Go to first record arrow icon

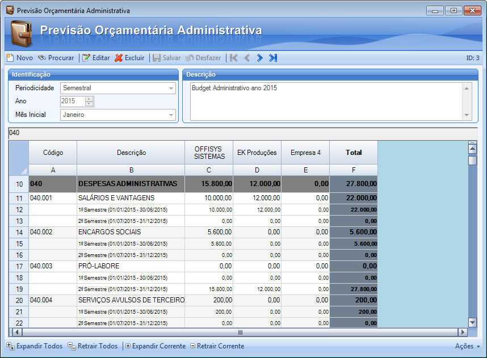click(234, 58)
